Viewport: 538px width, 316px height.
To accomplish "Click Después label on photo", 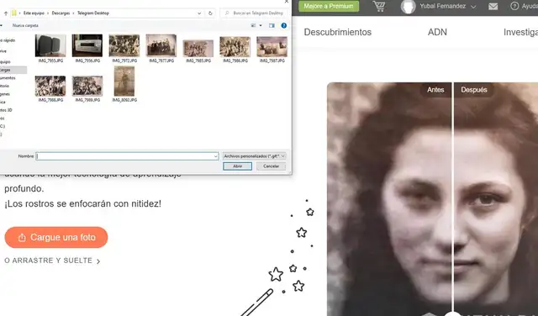I will click(x=474, y=90).
